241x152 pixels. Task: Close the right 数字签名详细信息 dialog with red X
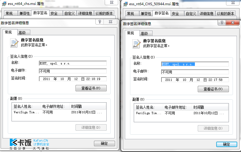(x=233, y=23)
